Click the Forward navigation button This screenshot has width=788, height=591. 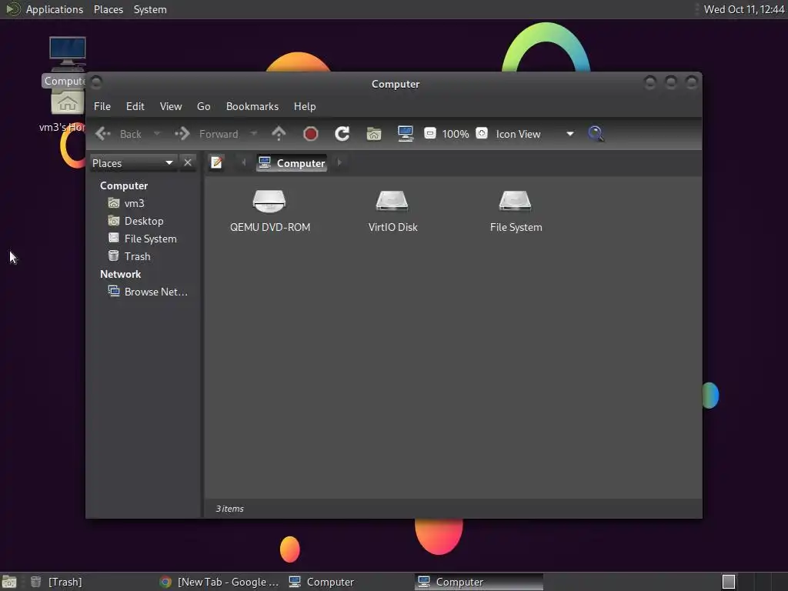click(206, 134)
